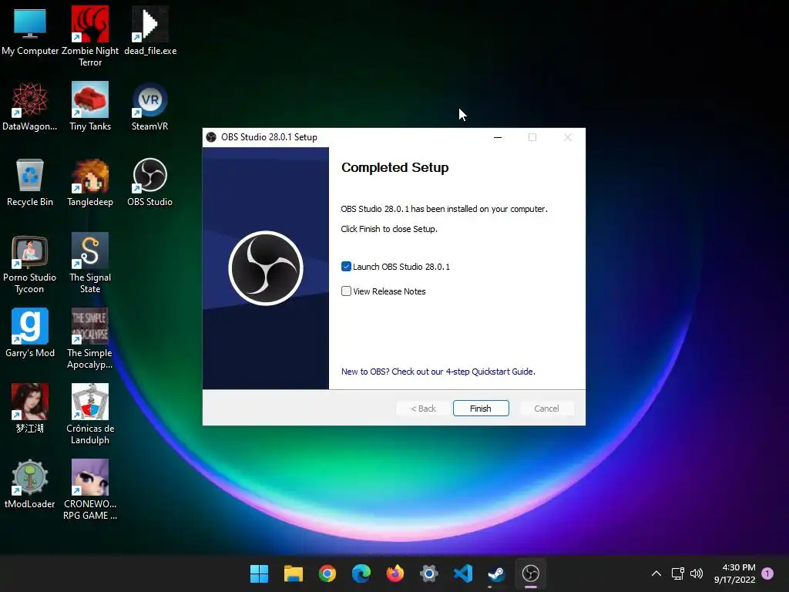Select the tModLoader desktop shortcut
Screen dimensions: 789x592
click(x=30, y=484)
